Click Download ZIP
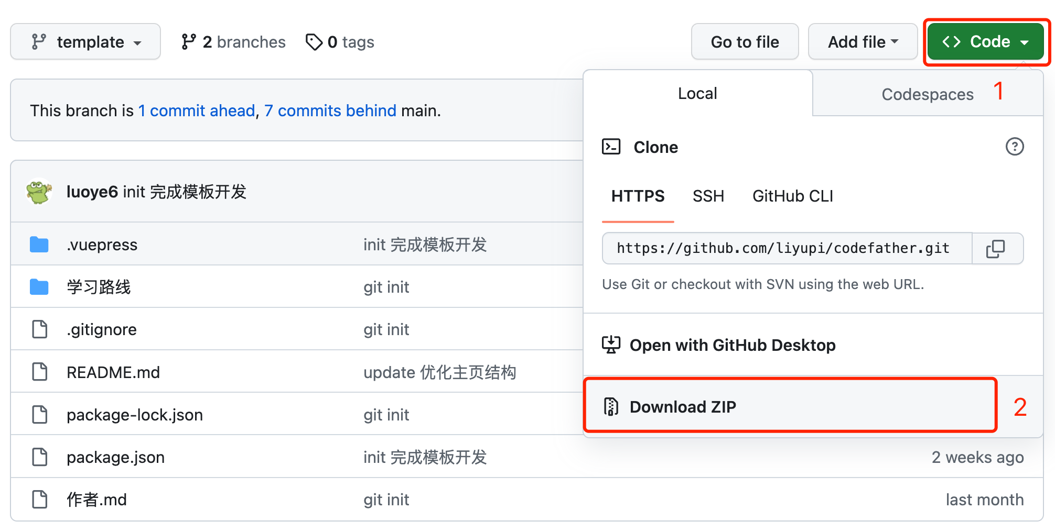Viewport: 1055px width, 532px height. pyautogui.click(x=683, y=407)
